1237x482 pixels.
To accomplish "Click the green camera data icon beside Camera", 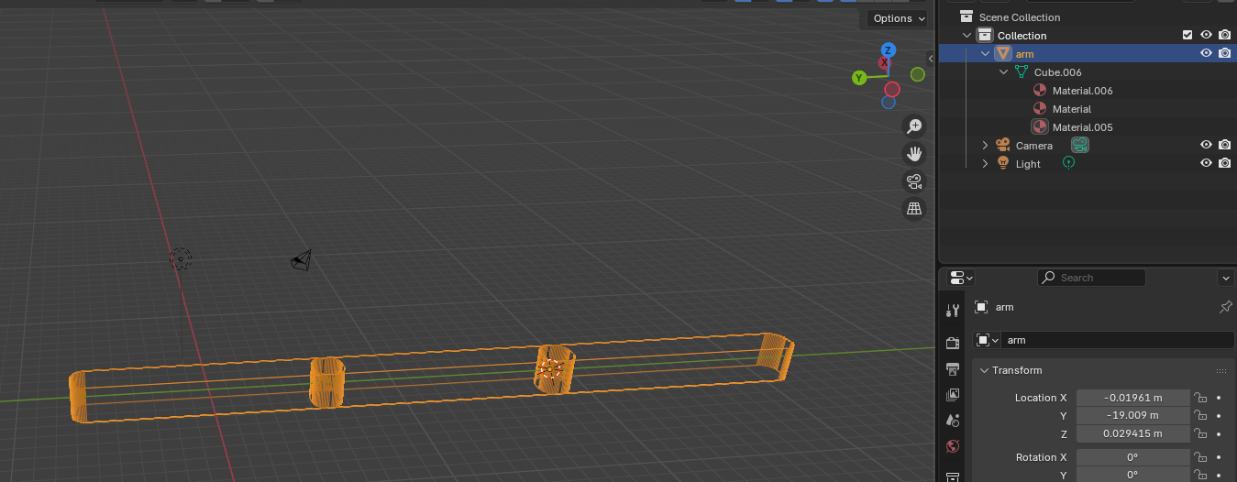I will coord(1079,145).
